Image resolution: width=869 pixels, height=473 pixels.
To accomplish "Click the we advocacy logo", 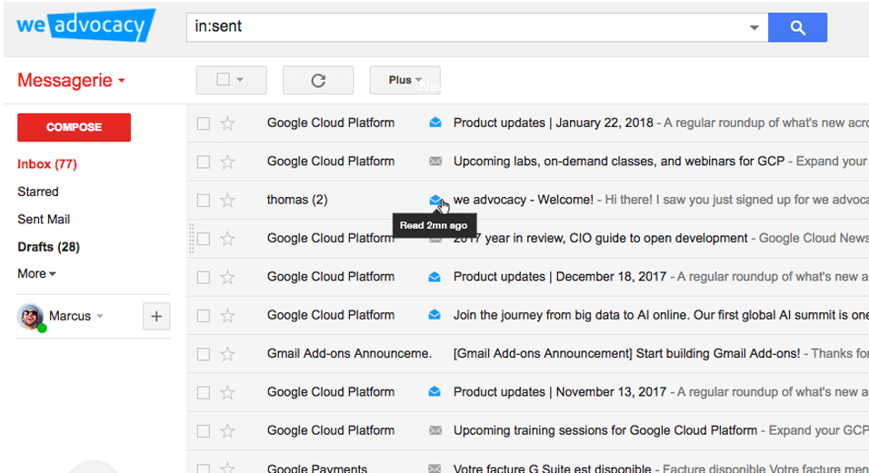I will [86, 25].
